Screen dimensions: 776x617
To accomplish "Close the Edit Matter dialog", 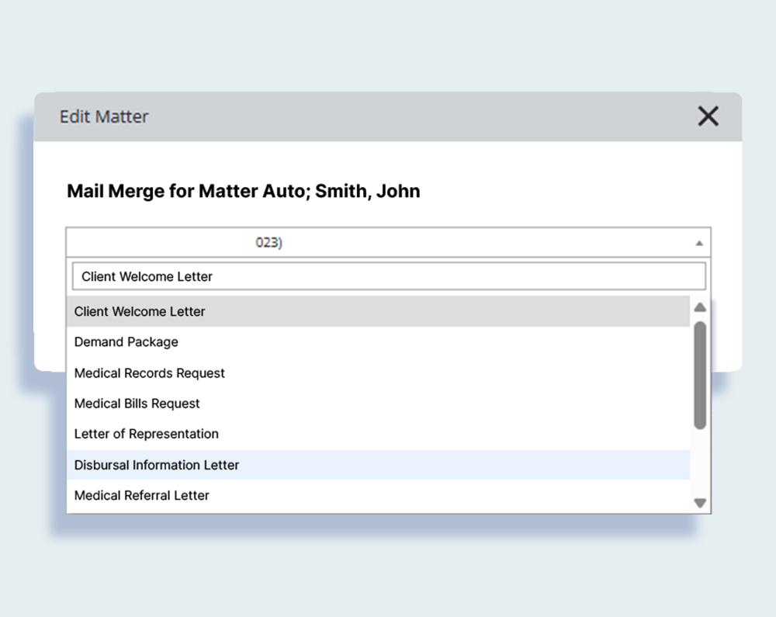I will click(x=708, y=116).
